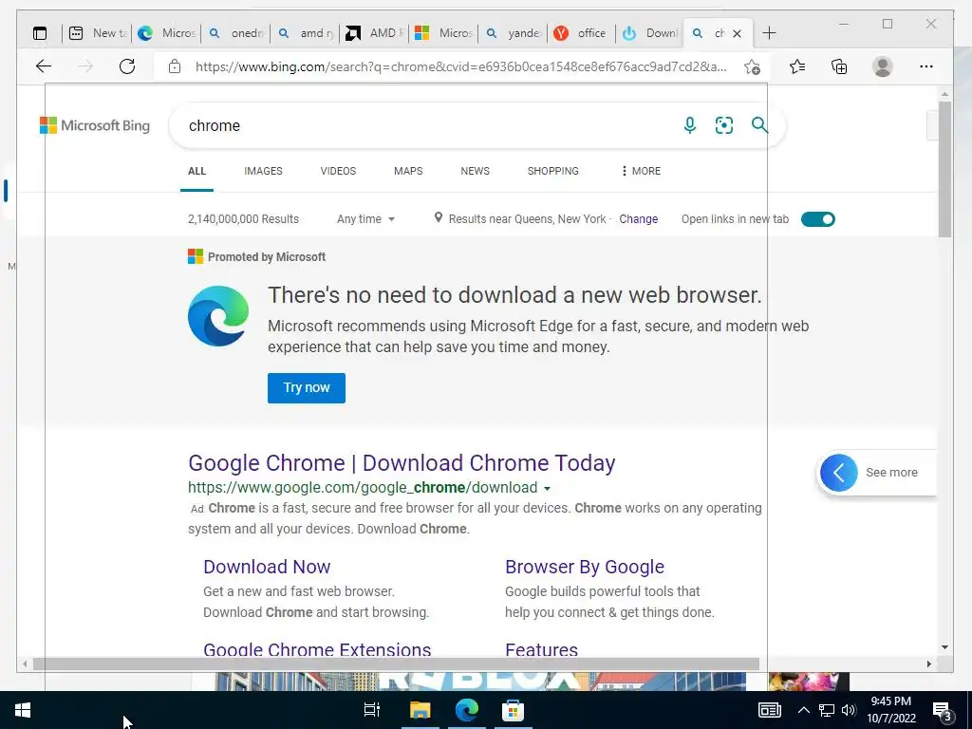Open the user profile avatar icon

(882, 66)
